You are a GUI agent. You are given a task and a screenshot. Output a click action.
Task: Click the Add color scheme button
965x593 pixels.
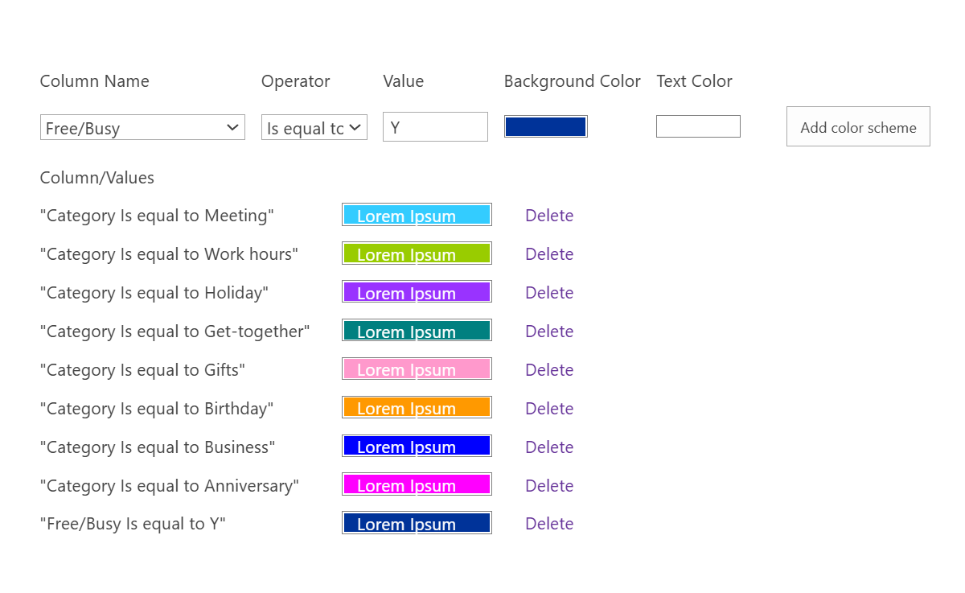858,127
